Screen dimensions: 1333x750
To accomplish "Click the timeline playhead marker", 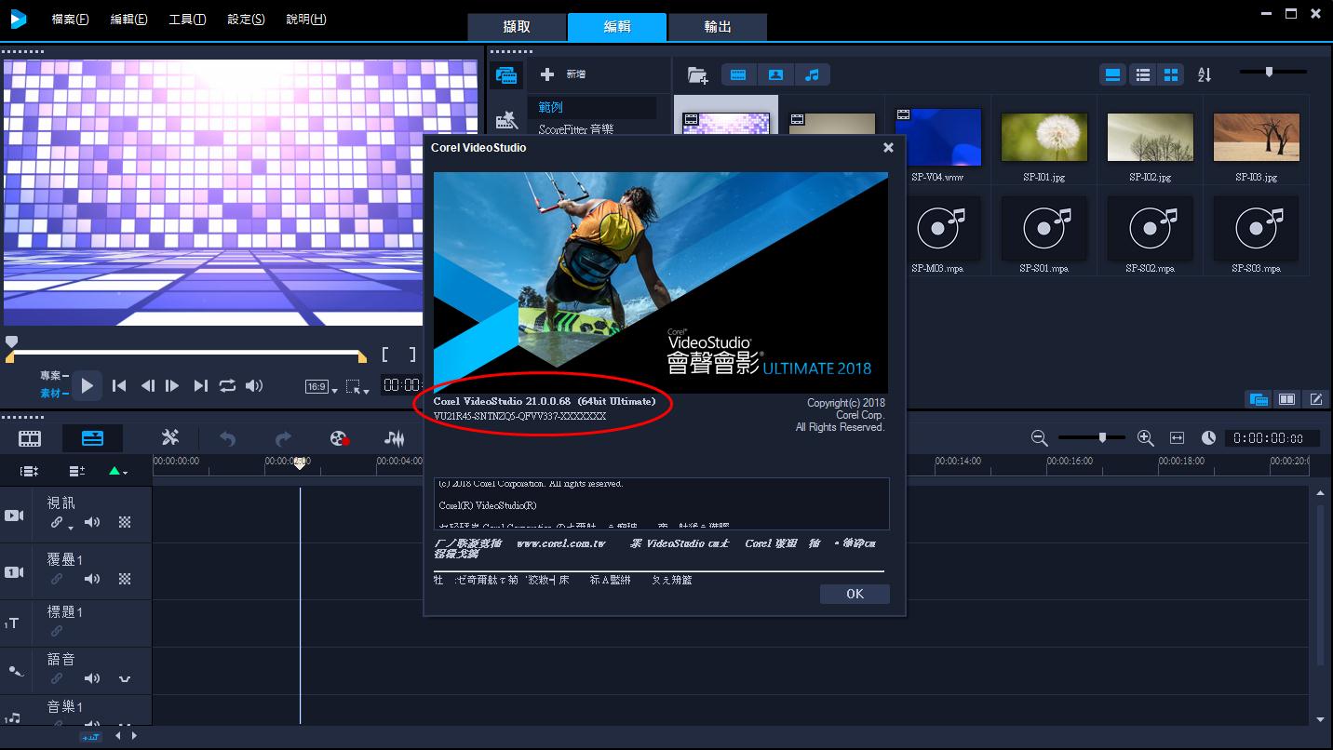I will coord(300,462).
